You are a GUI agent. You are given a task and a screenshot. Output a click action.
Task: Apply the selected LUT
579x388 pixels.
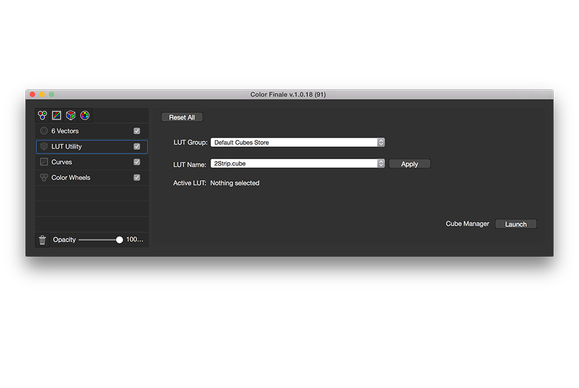tap(409, 164)
